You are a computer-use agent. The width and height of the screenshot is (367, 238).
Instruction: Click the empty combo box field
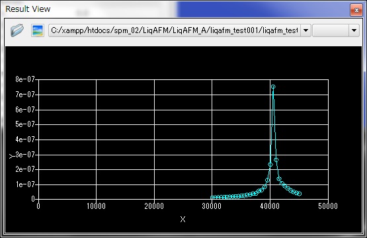[331, 30]
